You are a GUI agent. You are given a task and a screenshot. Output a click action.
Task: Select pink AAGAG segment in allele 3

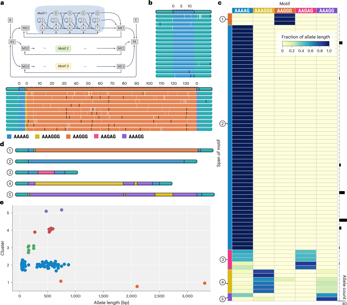coord(46,172)
